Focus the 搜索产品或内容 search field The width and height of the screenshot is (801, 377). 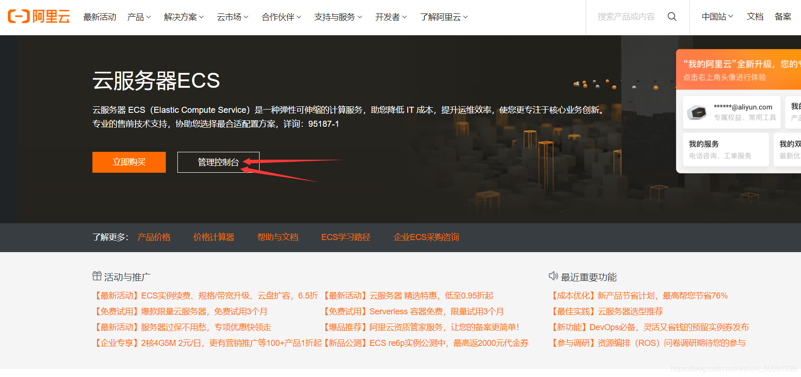click(626, 17)
